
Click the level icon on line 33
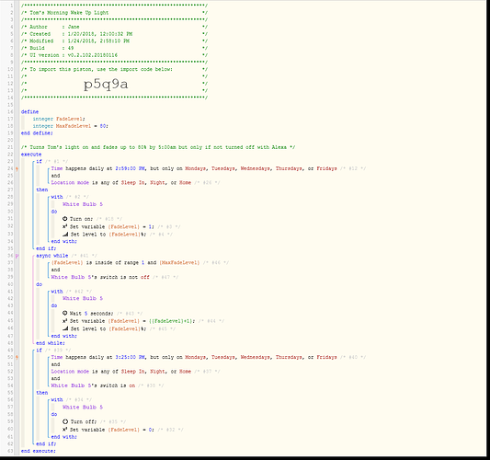65,234
